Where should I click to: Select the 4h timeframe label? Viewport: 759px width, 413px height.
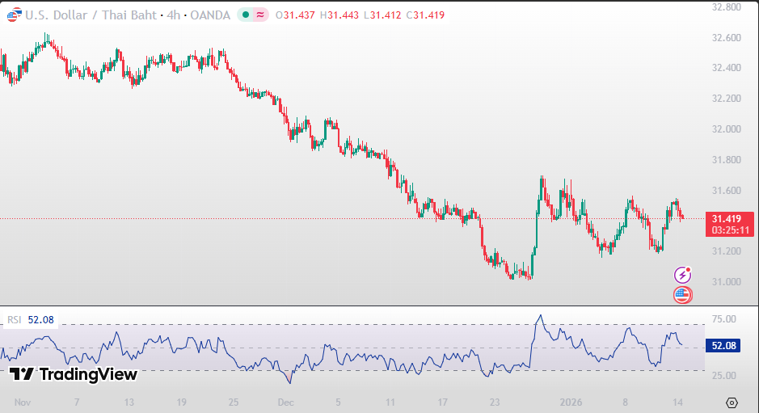point(173,15)
